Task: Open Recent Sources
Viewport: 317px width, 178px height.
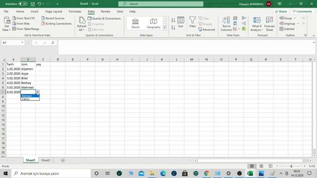Action: coord(53,18)
